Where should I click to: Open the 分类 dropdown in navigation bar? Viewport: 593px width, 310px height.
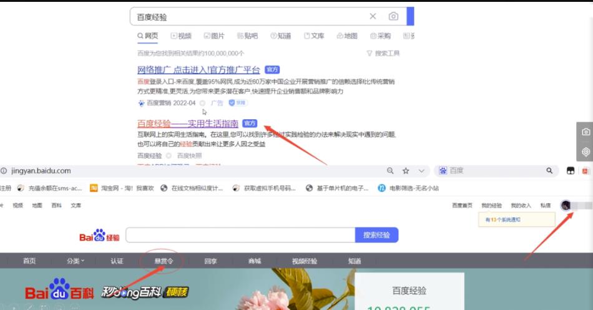tap(75, 261)
